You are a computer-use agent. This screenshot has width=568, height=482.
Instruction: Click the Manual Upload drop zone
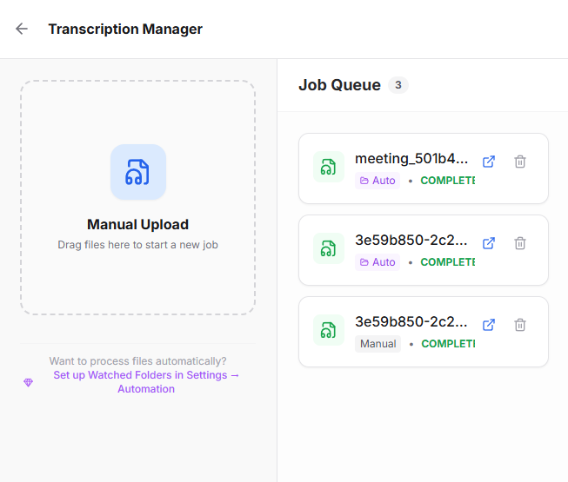click(138, 197)
